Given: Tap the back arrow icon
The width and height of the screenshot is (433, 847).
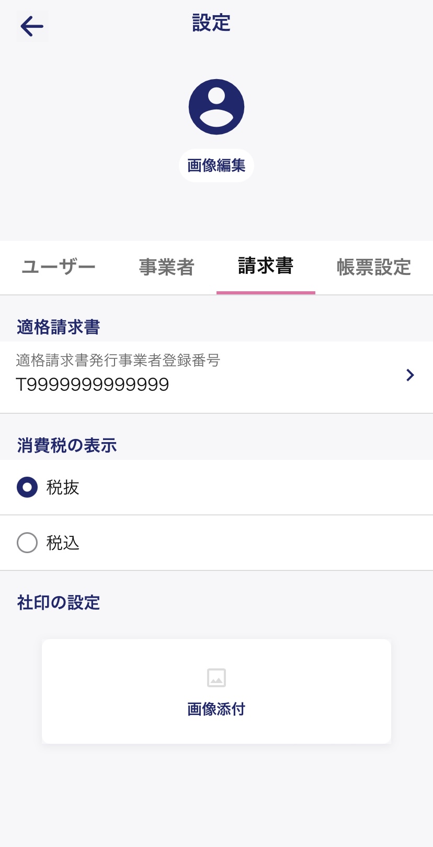Looking at the screenshot, I should tap(32, 26).
